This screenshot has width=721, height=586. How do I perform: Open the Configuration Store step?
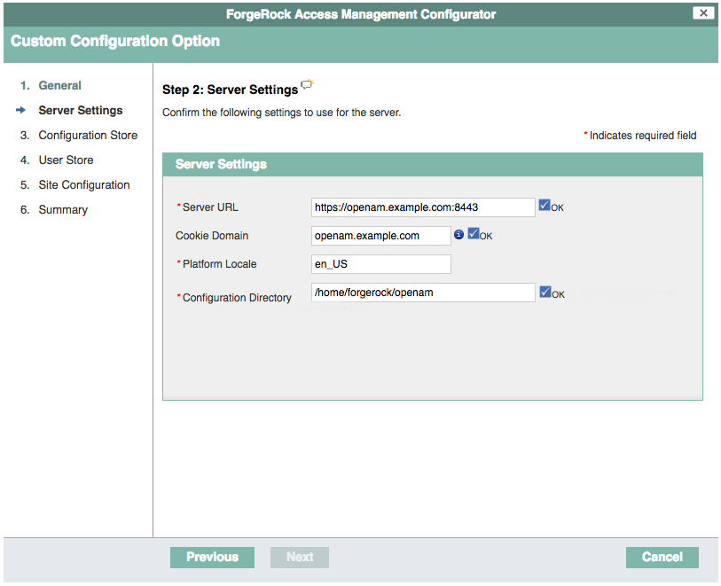[x=88, y=135]
